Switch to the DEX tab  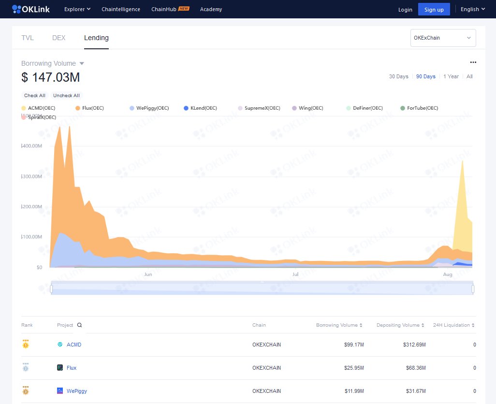58,38
